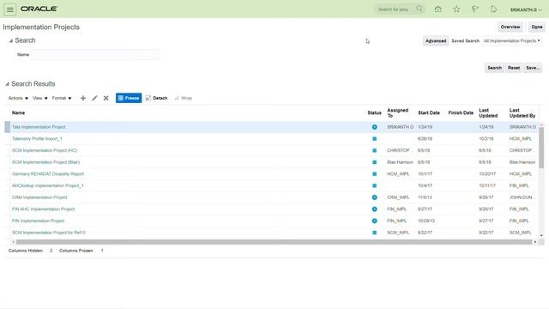The width and height of the screenshot is (549, 309).
Task: Open FIN Implementation Project link
Action: point(38,221)
